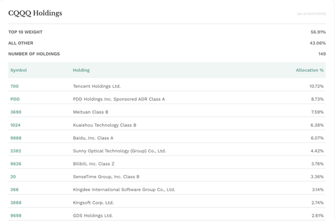Open the 700 ticker symbol link
Screen dimensions: 335x221
click(x=15, y=86)
